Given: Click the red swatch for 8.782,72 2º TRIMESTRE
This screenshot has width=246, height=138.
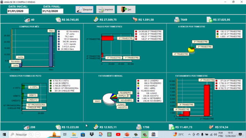Looking at the screenshot, I should click(216, 88).
